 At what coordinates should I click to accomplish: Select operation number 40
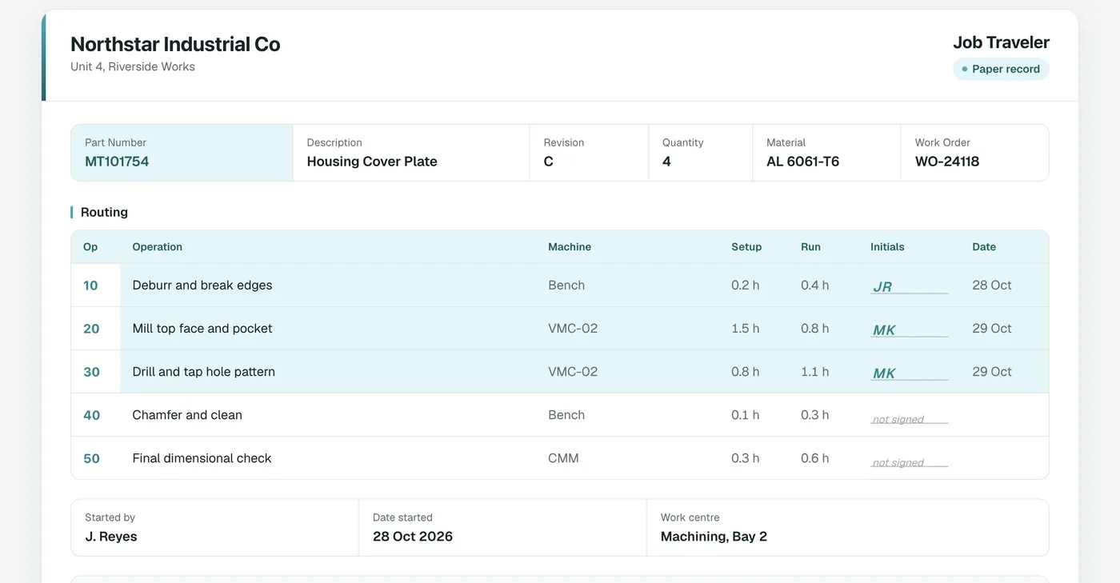91,415
